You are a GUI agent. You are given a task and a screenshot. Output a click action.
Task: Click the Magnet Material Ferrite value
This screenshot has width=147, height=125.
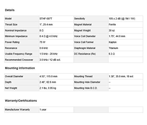(x=112, y=24)
